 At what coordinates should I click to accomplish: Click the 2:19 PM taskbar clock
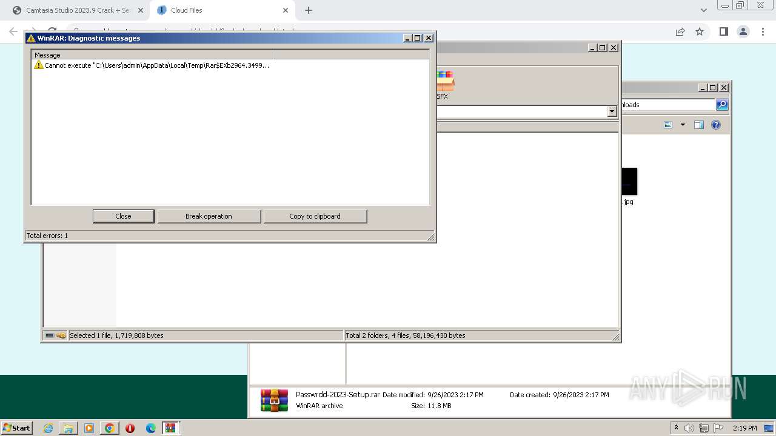coord(744,428)
